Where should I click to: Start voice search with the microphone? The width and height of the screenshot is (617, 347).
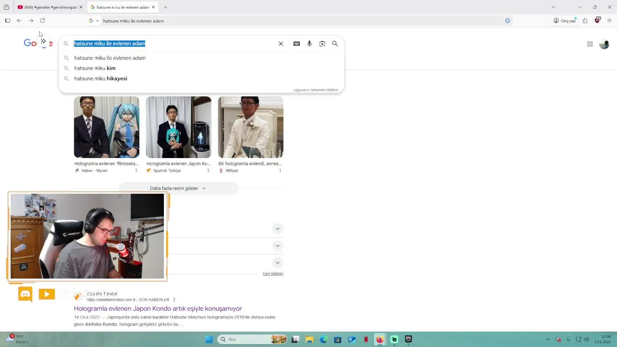point(309,43)
